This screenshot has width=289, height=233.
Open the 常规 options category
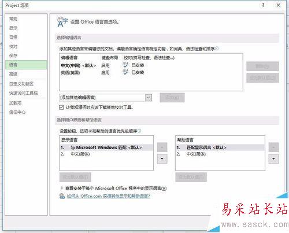pos(13,19)
